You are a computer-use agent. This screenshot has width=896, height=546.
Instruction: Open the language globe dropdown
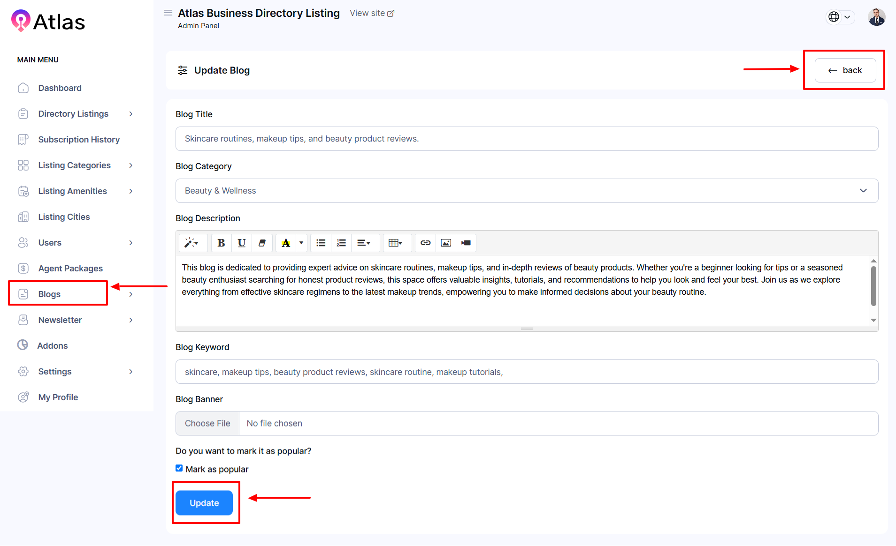[x=839, y=17]
